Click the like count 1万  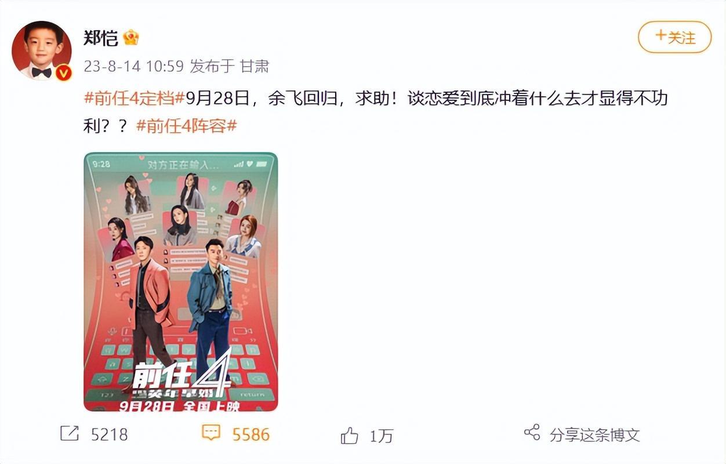coord(382,436)
